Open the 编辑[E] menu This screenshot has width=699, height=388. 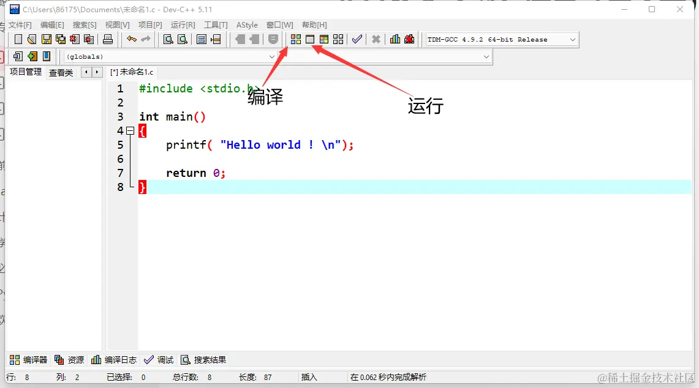(x=52, y=25)
